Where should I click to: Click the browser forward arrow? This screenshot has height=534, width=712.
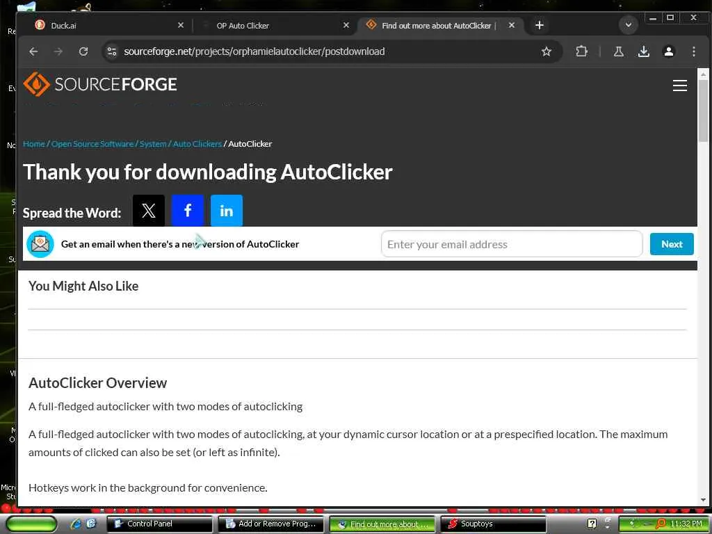click(58, 51)
